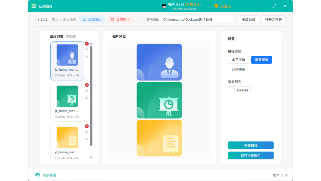Move the second image up with its arrow icon
Viewport: 321px width, 181px height.
[x=87, y=91]
